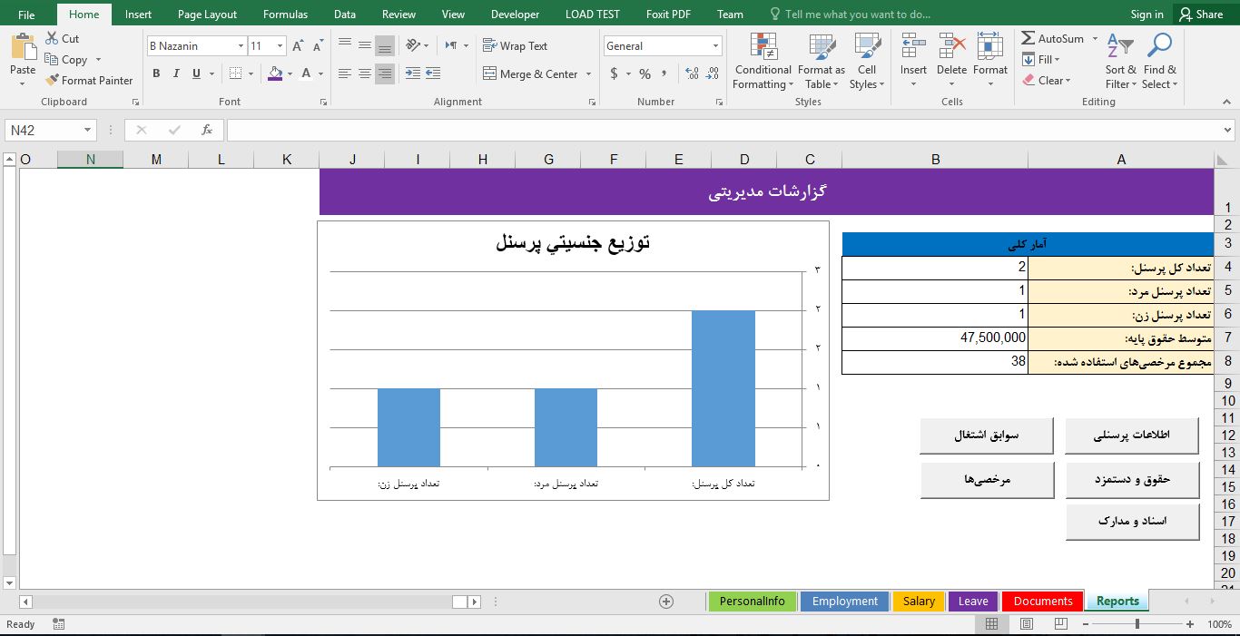Open the fill color swatch picker
Screen dimensions: 1240x636
pos(289,73)
